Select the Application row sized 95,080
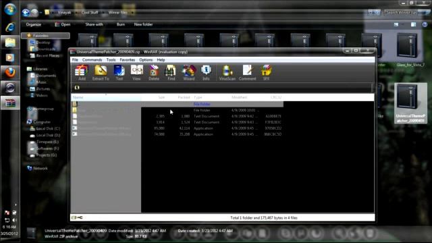The height and width of the screenshot is (243, 432). (177, 128)
